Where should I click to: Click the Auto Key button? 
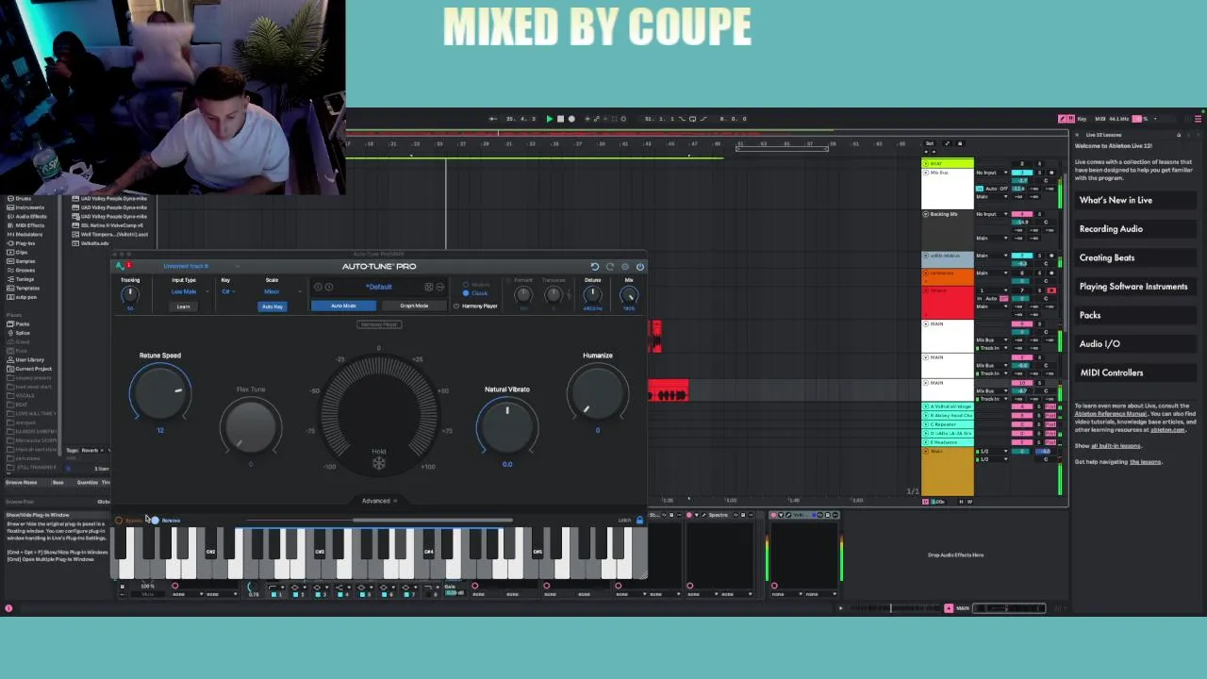(x=272, y=306)
